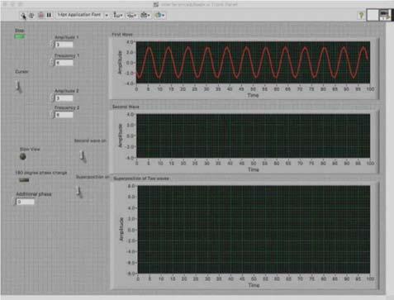The height and width of the screenshot is (300, 394).
Task: Open the Align Objects toolbar menu
Action: pos(118,15)
